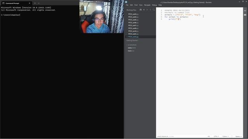Open the Navigate menu in Brackets

click(x=147, y=5)
